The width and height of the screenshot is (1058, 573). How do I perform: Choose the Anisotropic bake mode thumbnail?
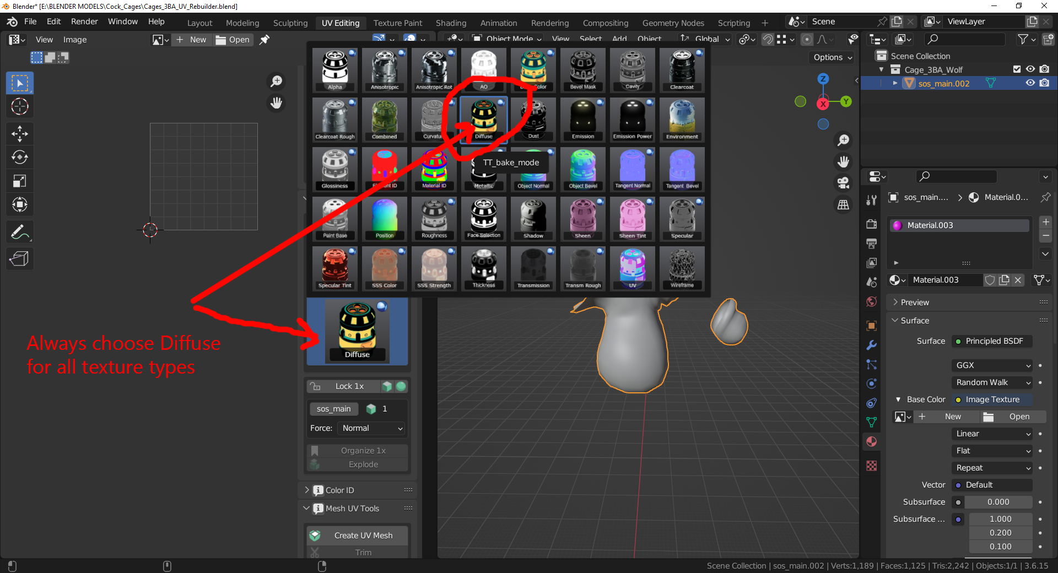point(385,70)
